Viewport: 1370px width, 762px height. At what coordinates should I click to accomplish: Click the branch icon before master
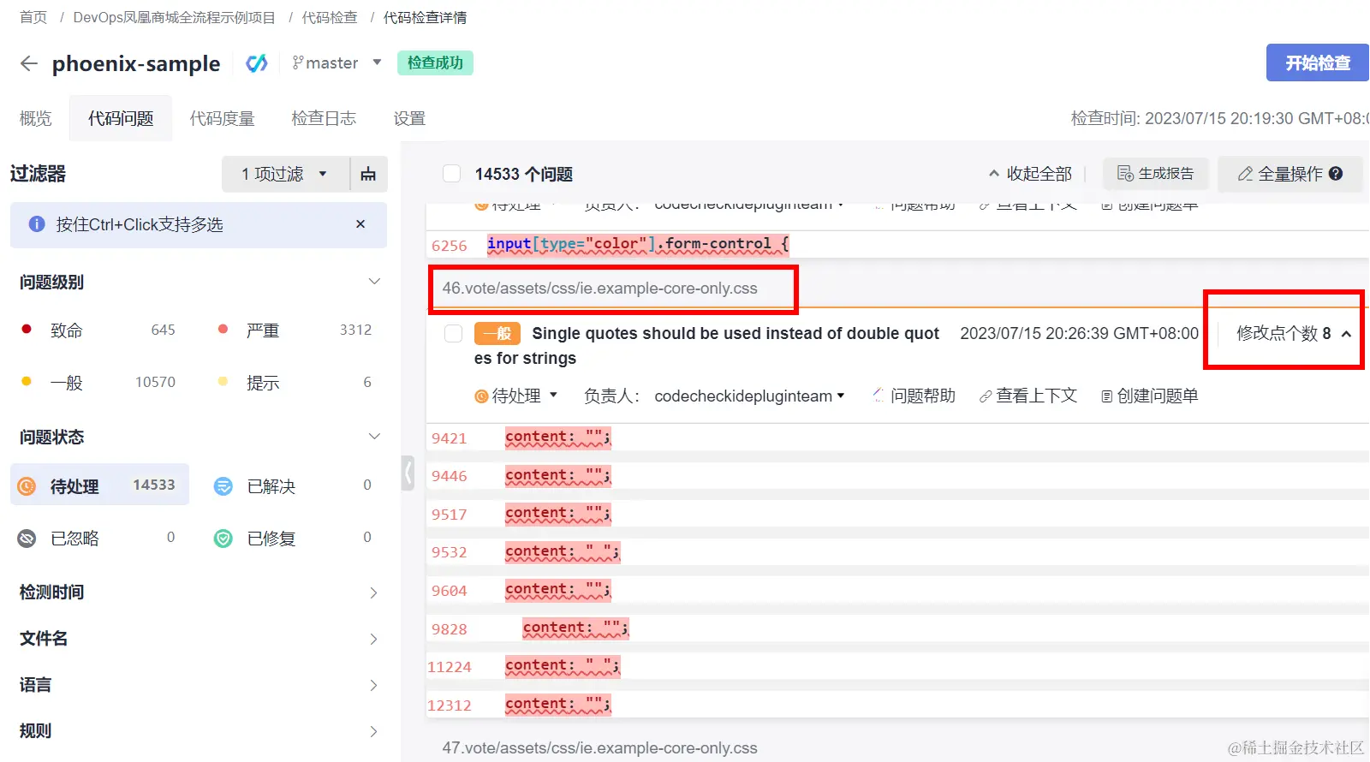point(298,63)
